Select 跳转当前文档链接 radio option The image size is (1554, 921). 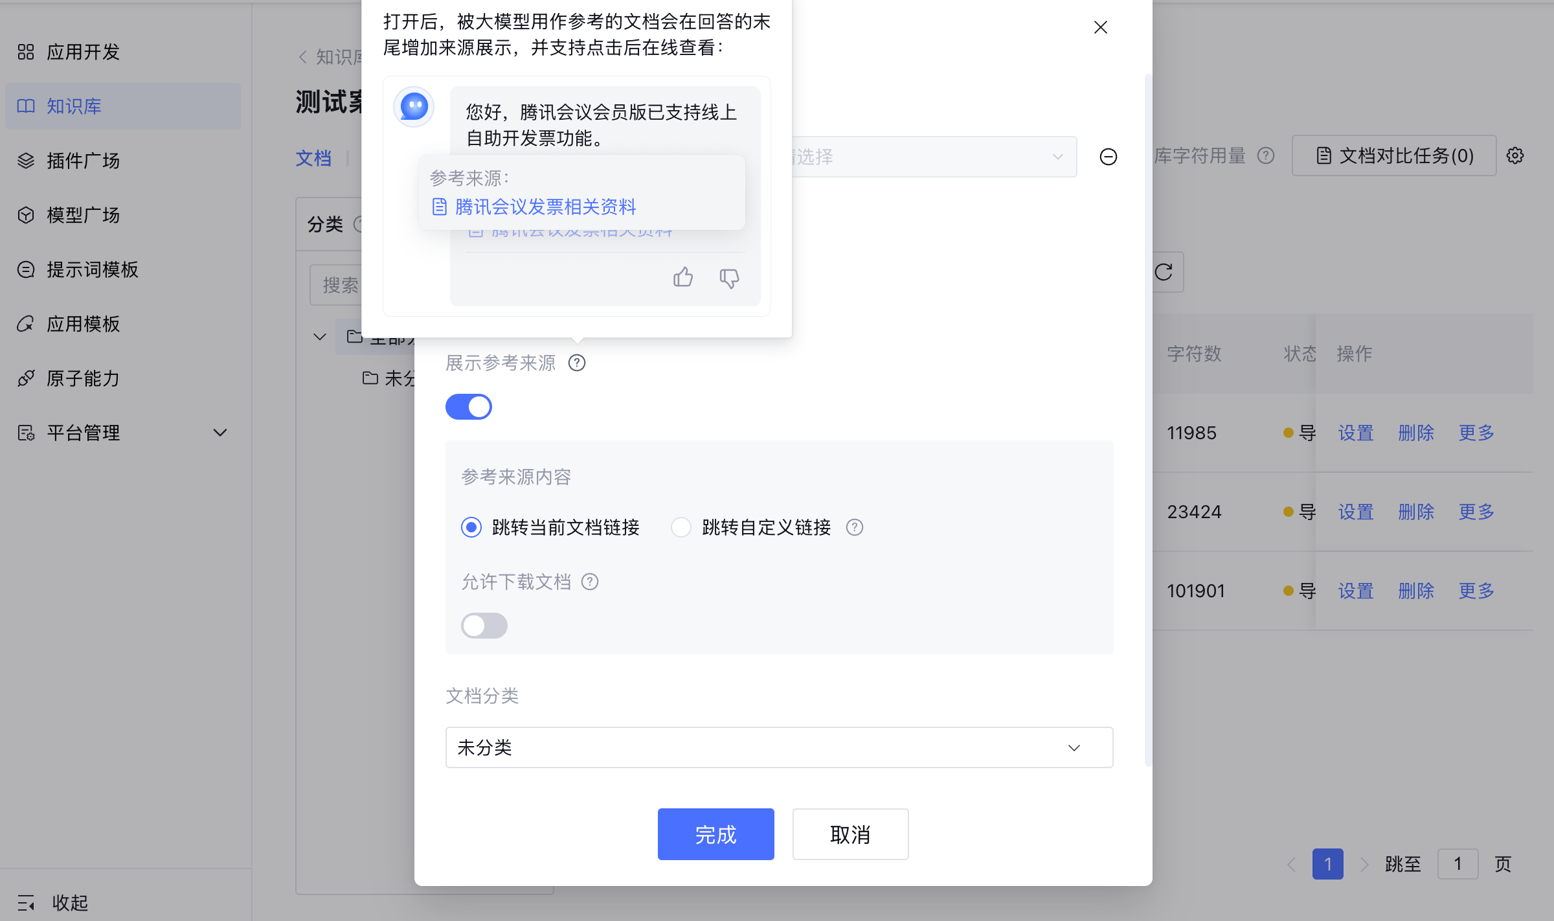(x=471, y=527)
